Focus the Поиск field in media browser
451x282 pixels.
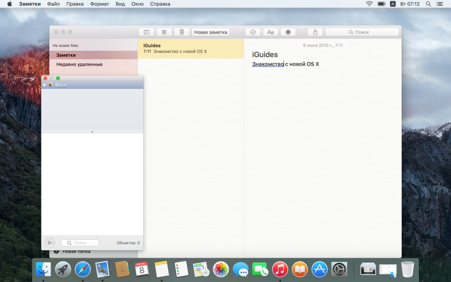(80, 243)
